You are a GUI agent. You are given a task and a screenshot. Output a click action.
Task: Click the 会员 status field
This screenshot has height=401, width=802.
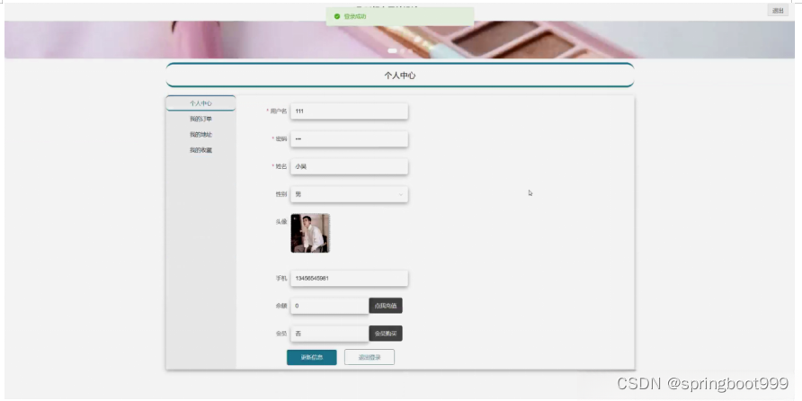(330, 334)
